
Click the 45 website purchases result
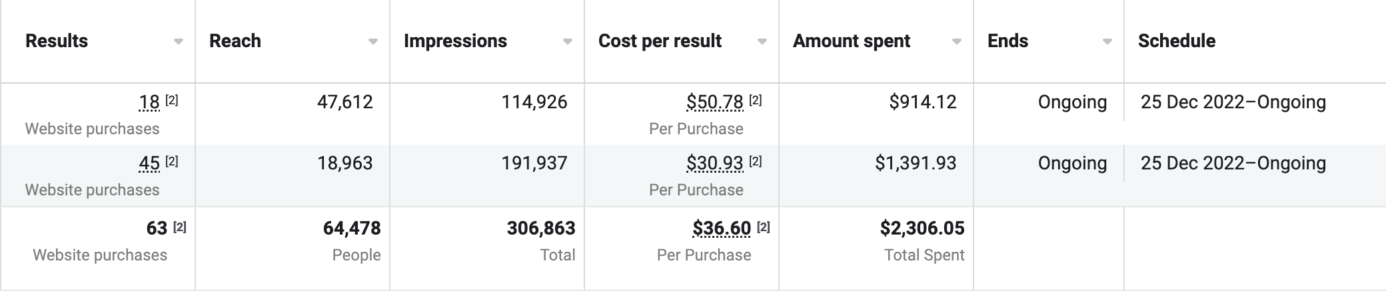tap(149, 163)
